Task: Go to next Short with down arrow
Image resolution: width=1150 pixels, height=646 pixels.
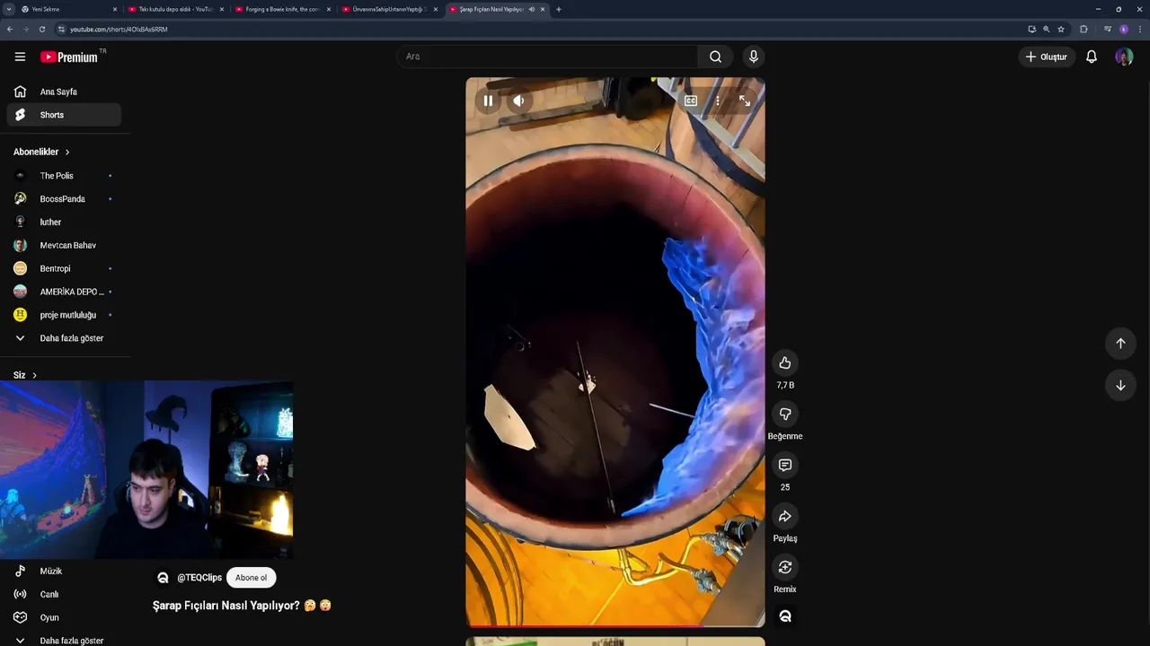Action: (1120, 385)
